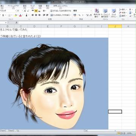Open the text orientation tool
This screenshot has height=136, width=136.
click(x=44, y=11)
